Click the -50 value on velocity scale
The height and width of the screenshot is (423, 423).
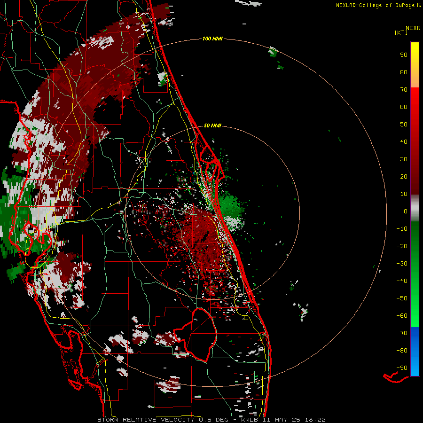tap(402, 298)
